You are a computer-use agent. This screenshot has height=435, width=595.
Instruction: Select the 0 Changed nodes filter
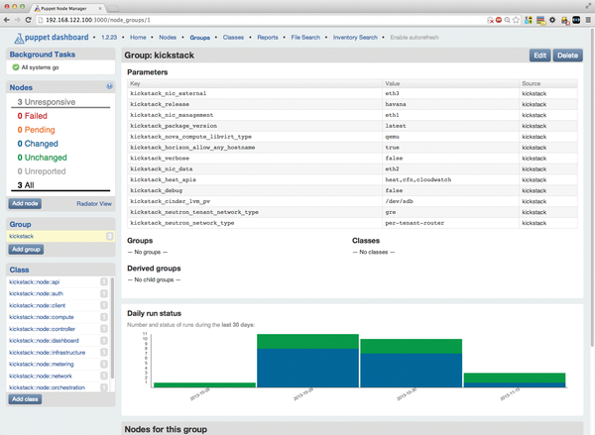click(38, 144)
